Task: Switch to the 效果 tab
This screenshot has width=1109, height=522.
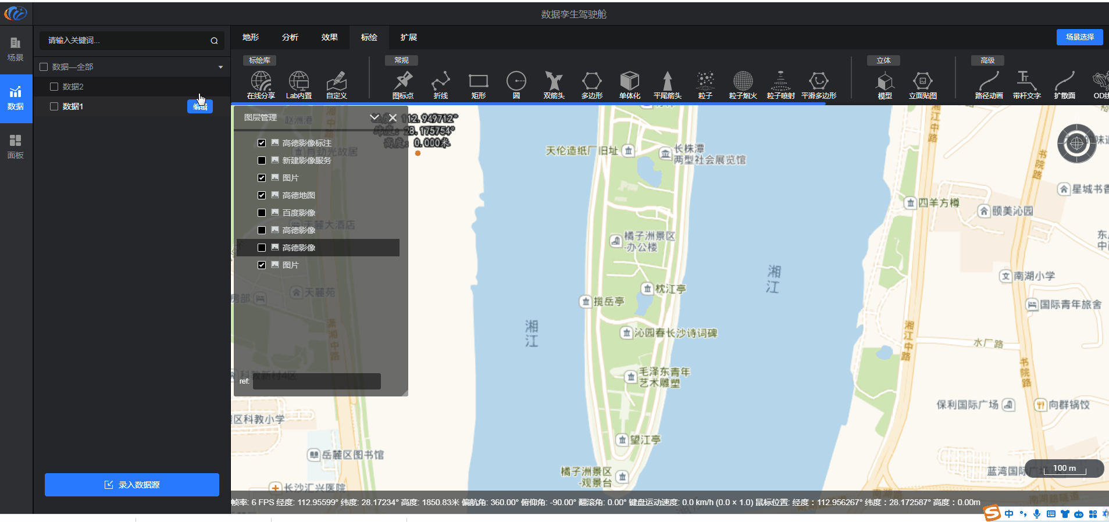Action: pos(329,37)
